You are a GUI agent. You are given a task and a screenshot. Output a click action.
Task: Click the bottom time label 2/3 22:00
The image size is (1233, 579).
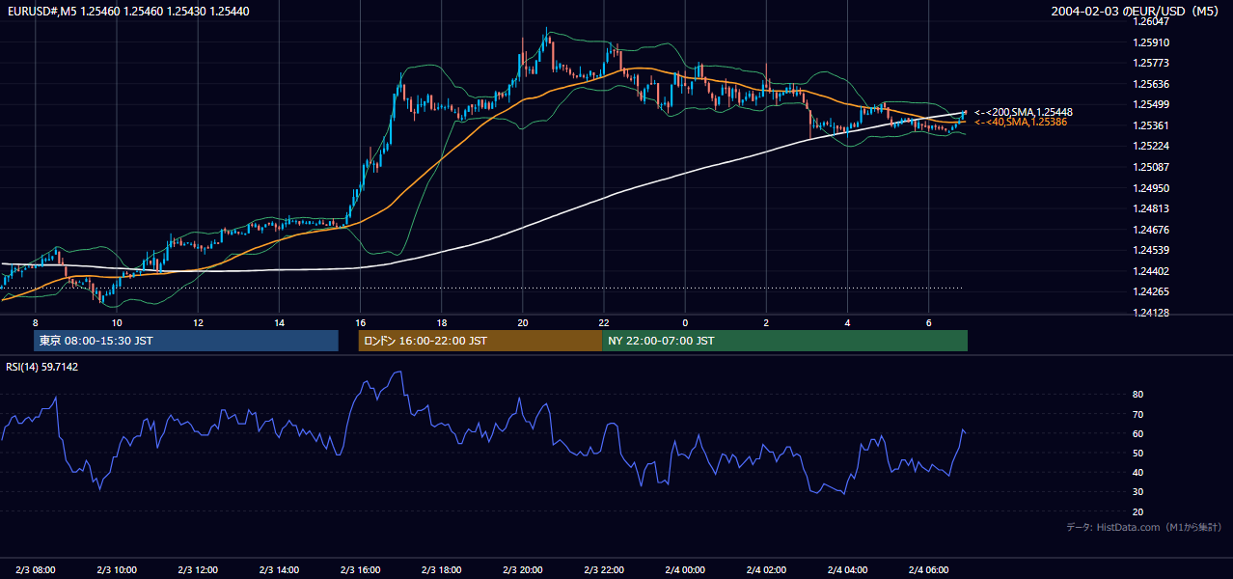point(604,569)
